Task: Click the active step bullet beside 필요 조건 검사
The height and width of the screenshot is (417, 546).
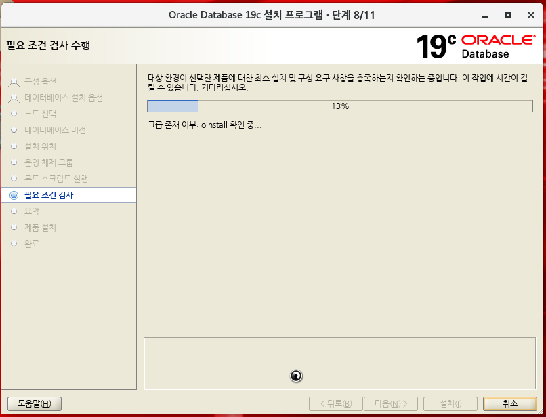Action: 14,195
